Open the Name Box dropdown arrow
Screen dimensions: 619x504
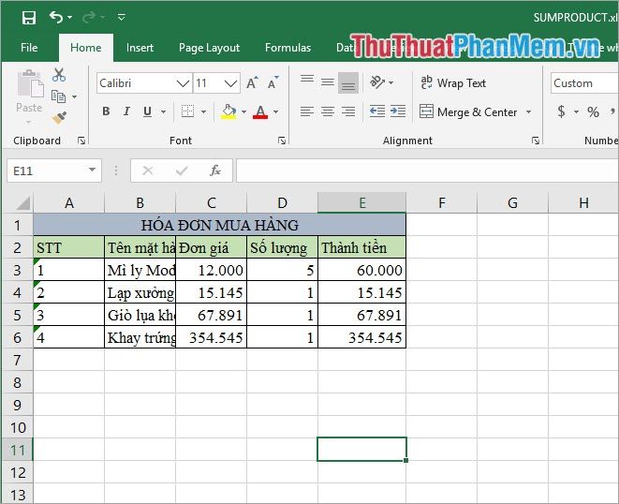click(x=92, y=170)
